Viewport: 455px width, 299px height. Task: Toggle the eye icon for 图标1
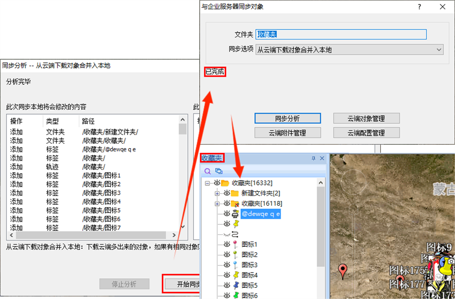point(227,244)
